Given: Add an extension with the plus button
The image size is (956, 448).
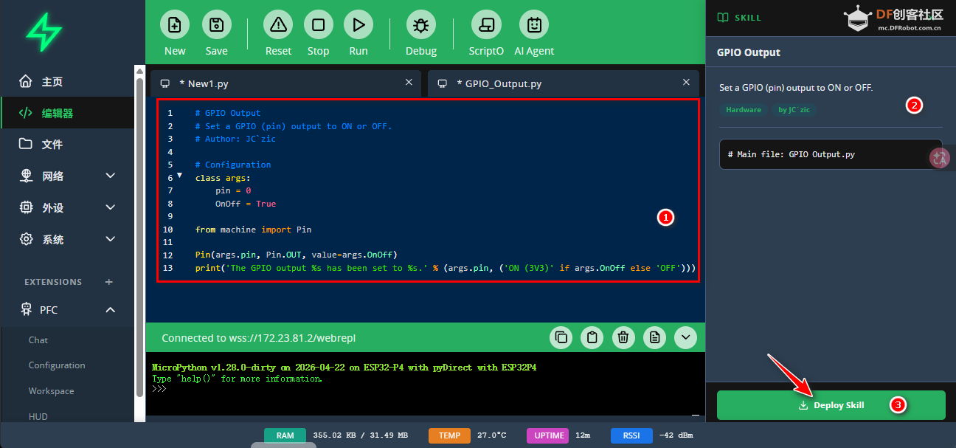Looking at the screenshot, I should tap(108, 282).
